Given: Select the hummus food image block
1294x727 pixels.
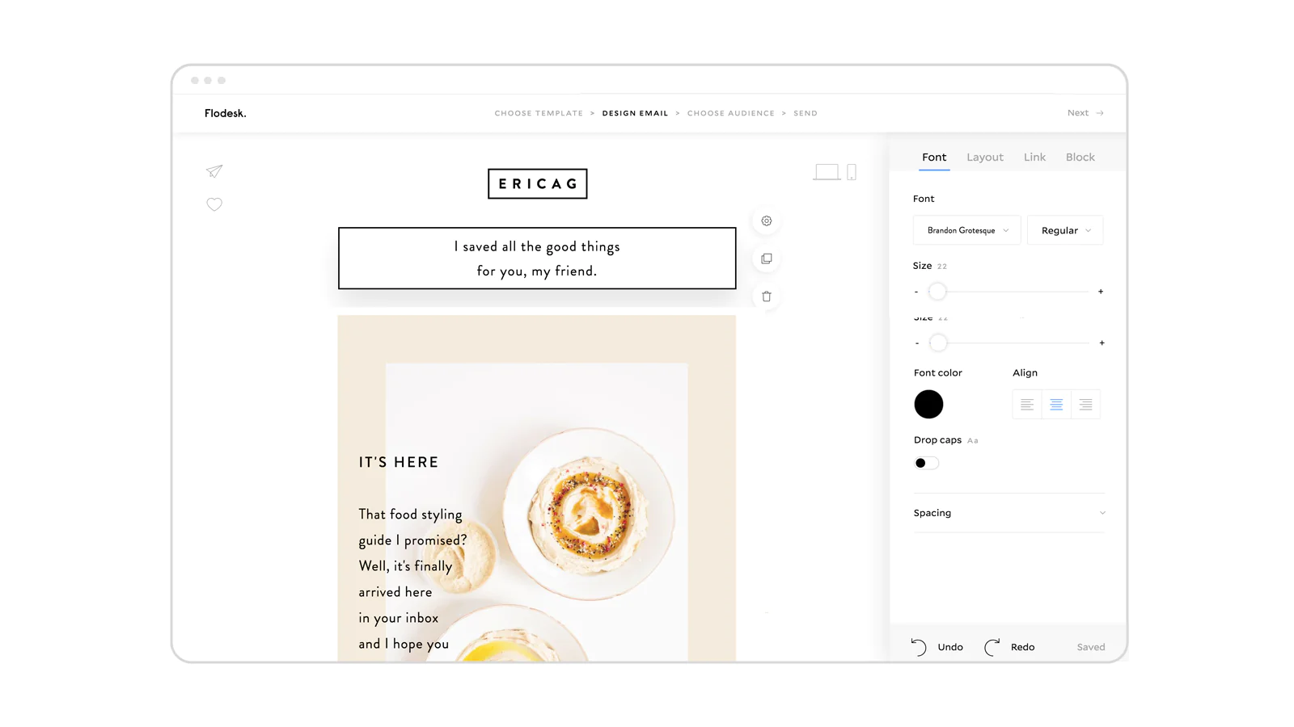Looking at the screenshot, I should click(537, 489).
